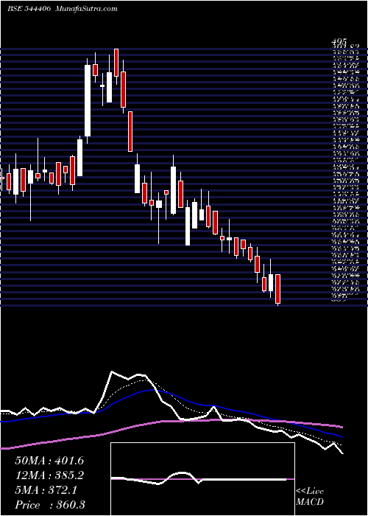Click inside the MACD indicator box
This screenshot has height=516, width=368.
(202, 479)
